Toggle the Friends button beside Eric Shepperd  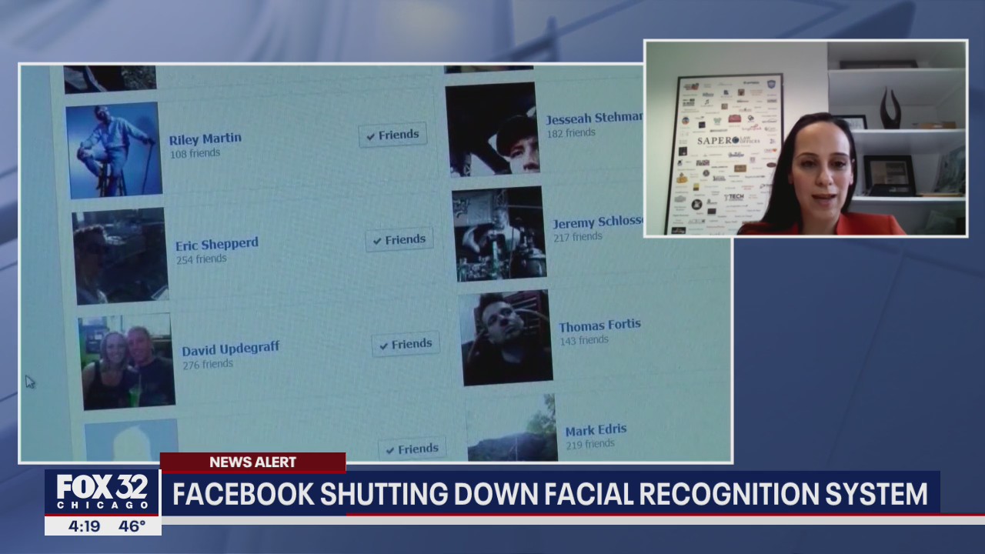pos(399,239)
